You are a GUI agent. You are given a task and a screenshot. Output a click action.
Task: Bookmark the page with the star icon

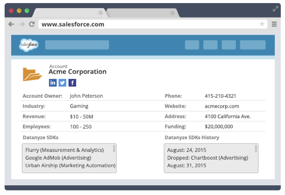point(262,24)
